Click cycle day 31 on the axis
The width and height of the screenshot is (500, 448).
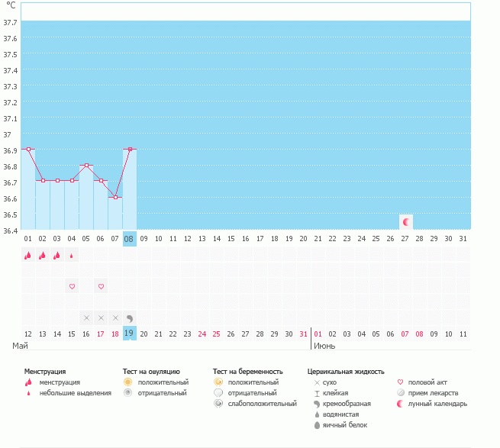[x=463, y=238]
